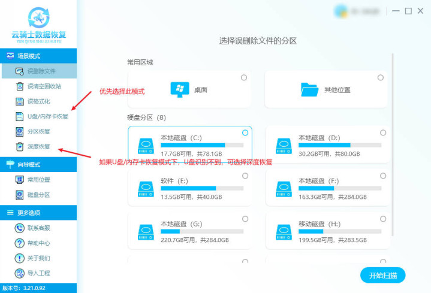Viewport: 431px width, 293px height.
Task: Click the 向导模式 signpost icon
Action: pos(10,164)
